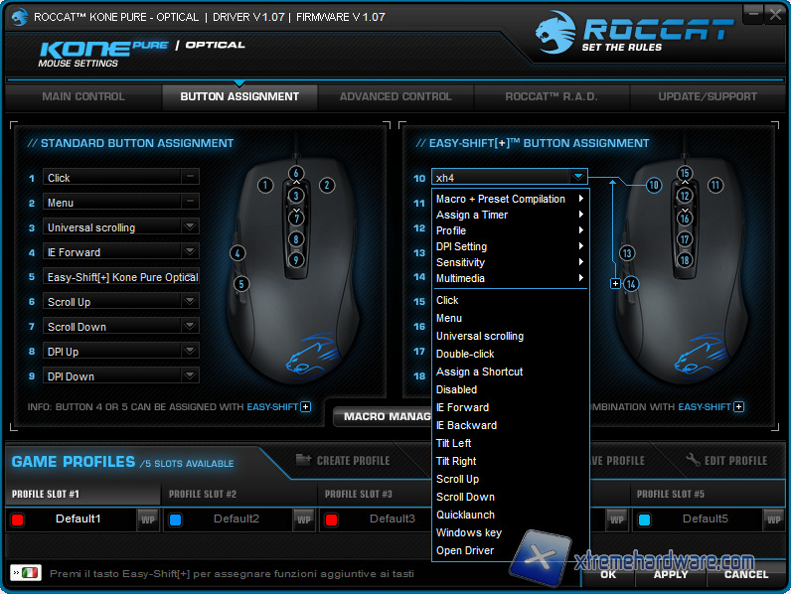
Task: Click the red color swatch for Default1
Action: pos(17,520)
